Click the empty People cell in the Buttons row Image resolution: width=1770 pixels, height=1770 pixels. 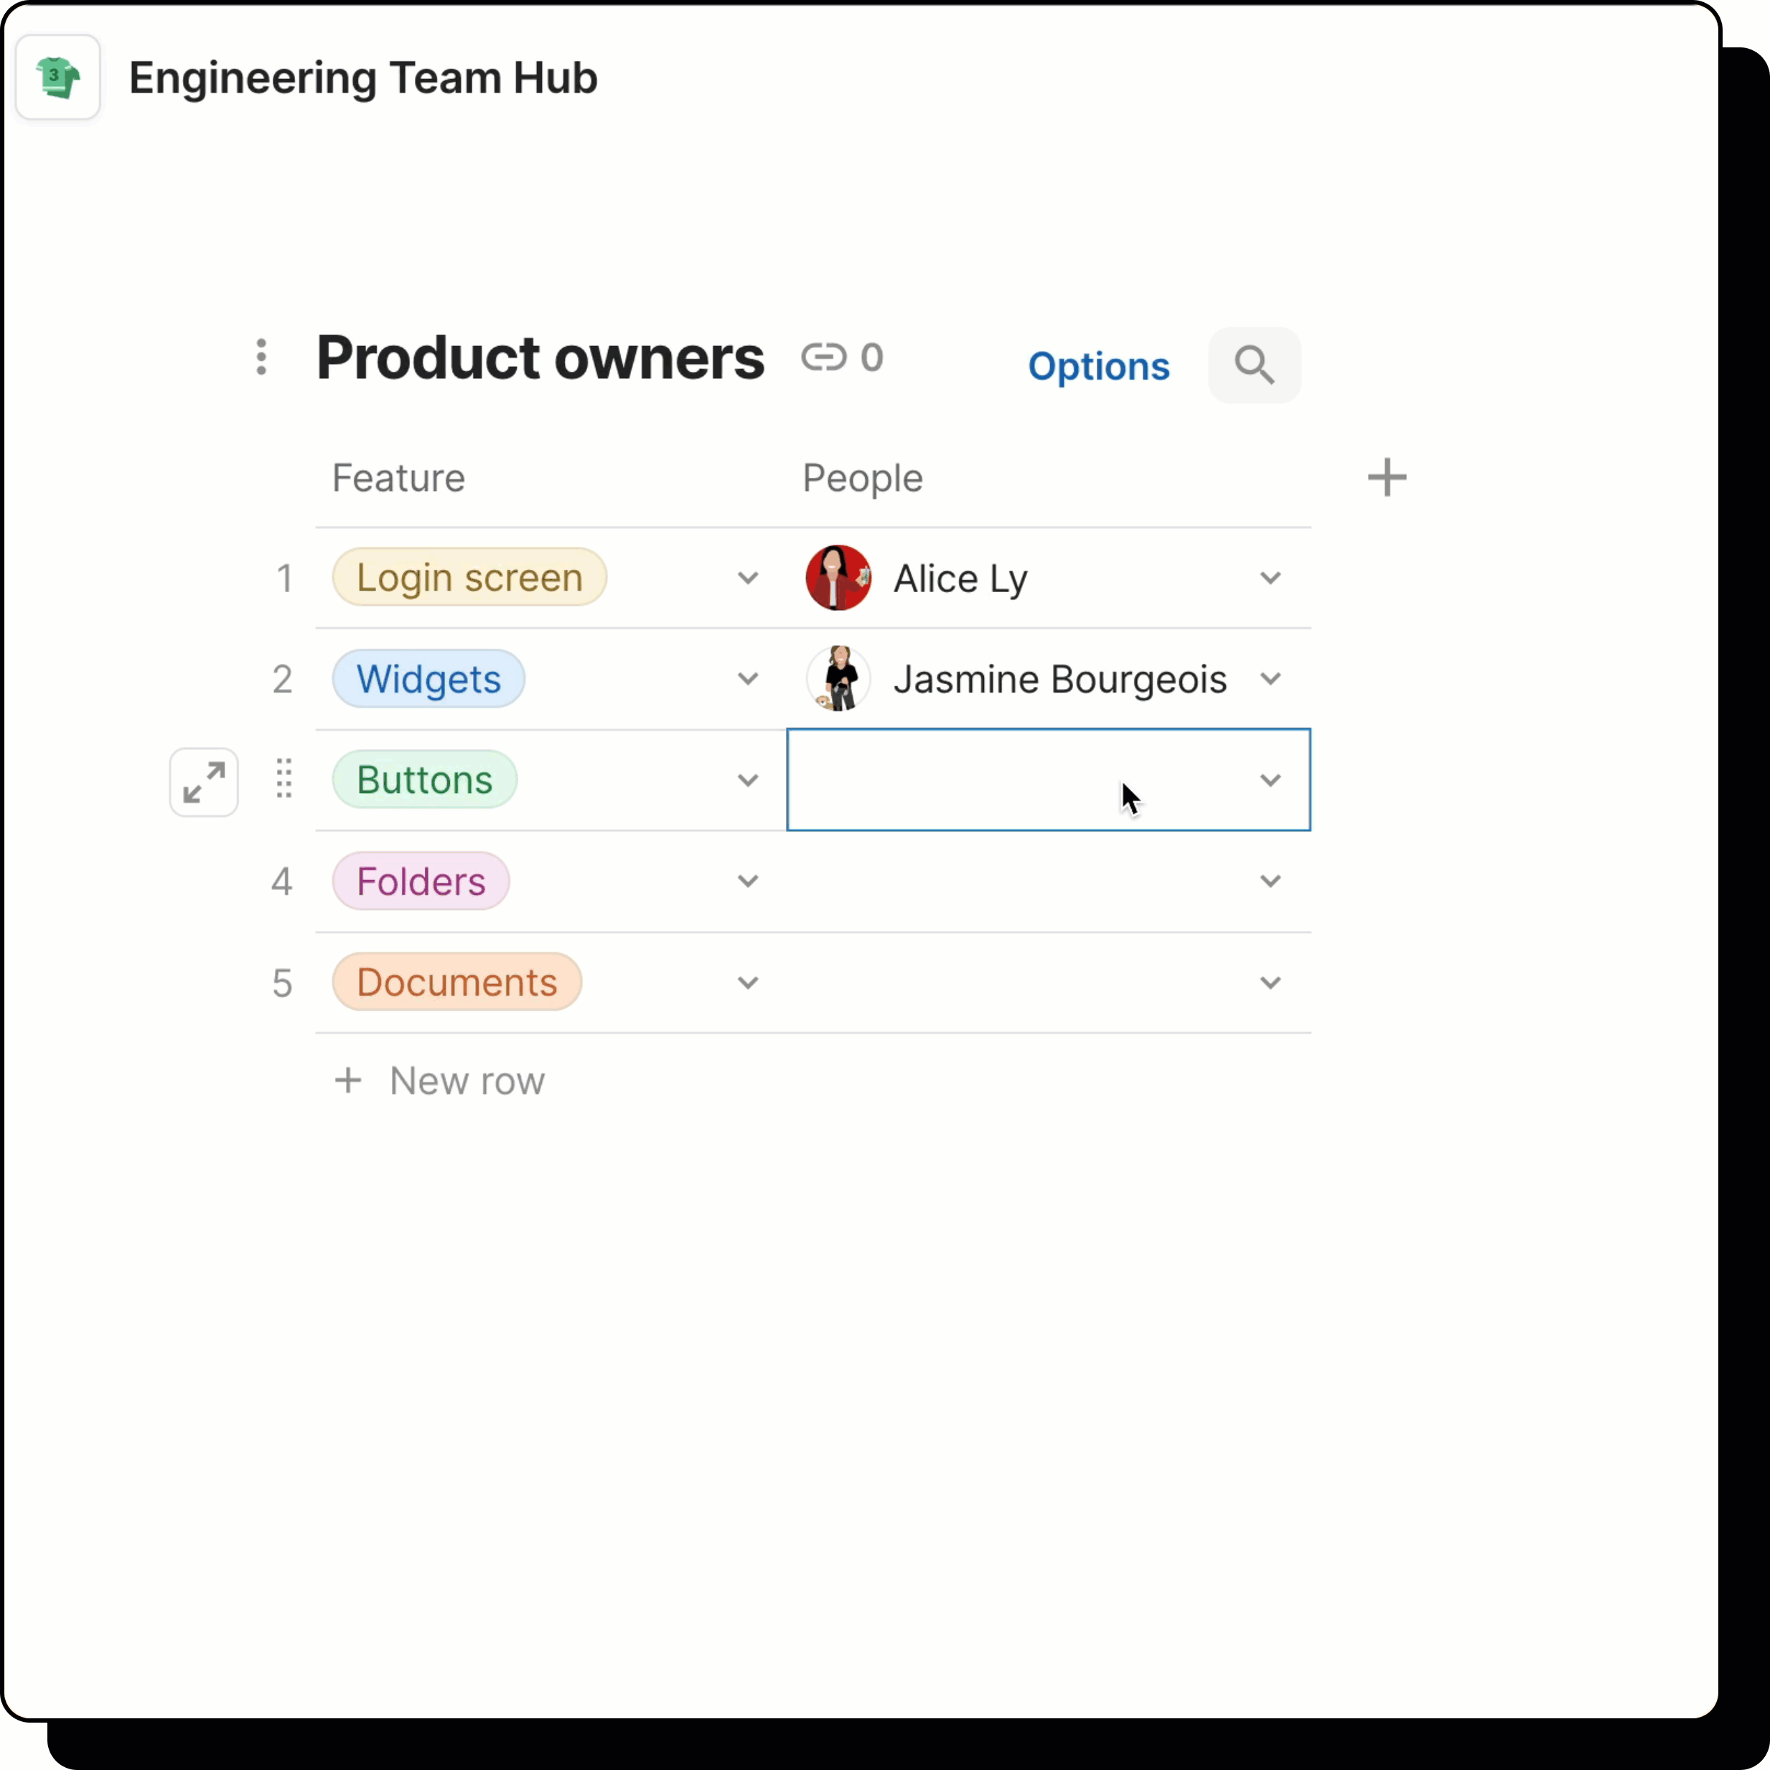click(x=1026, y=779)
